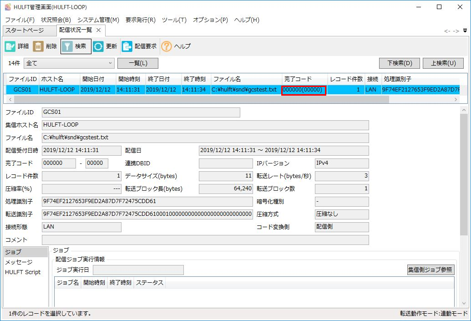Sort by ファイル名 column header in table
The width and height of the screenshot is (471, 321).
point(246,79)
